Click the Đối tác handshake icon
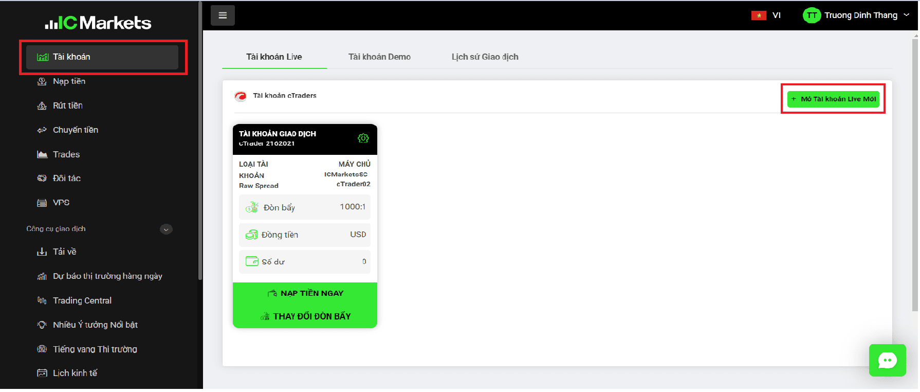This screenshot has width=920, height=392. 42,179
